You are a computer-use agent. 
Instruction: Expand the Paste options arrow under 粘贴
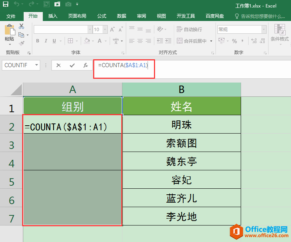point(10,45)
